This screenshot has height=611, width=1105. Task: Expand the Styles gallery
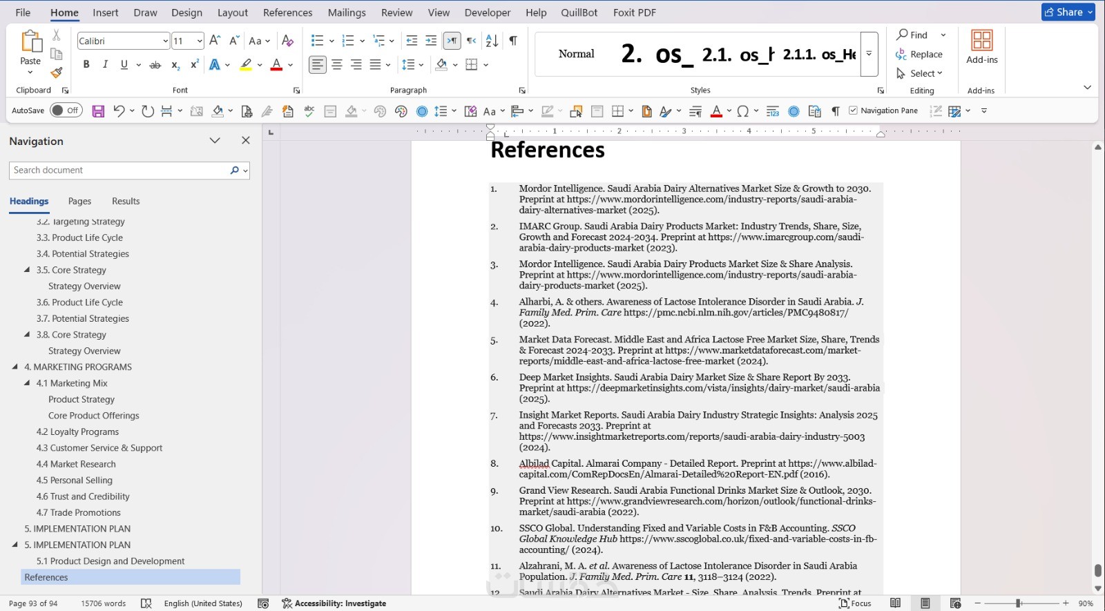(869, 54)
